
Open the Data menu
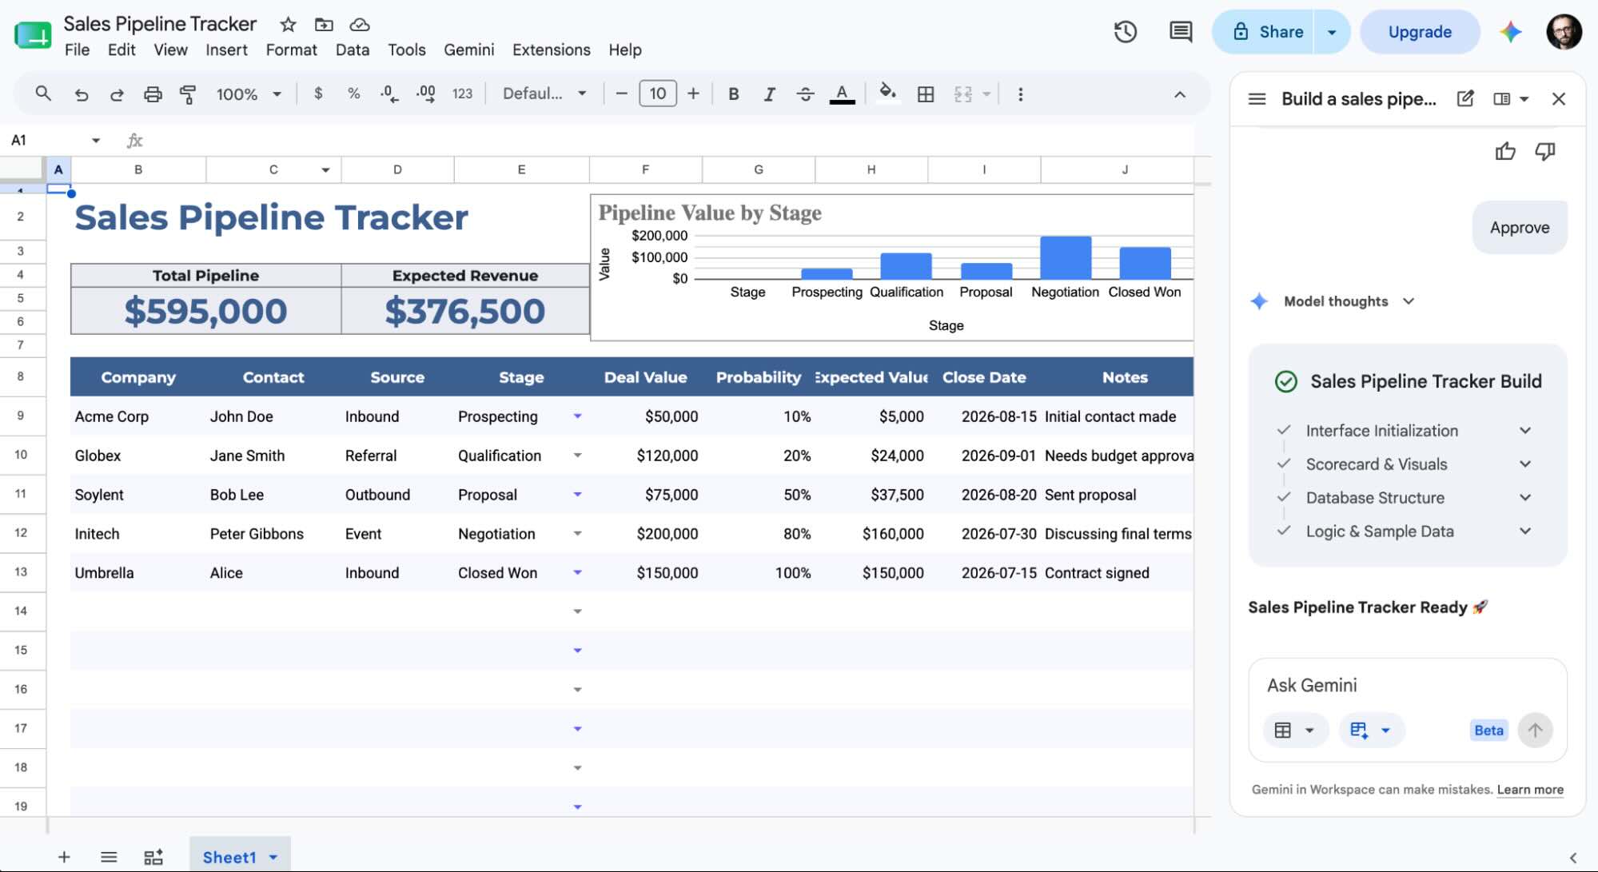click(x=352, y=50)
